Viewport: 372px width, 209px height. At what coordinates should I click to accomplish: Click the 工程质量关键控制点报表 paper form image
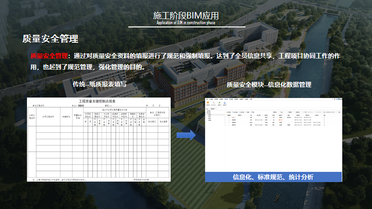(x=98, y=139)
